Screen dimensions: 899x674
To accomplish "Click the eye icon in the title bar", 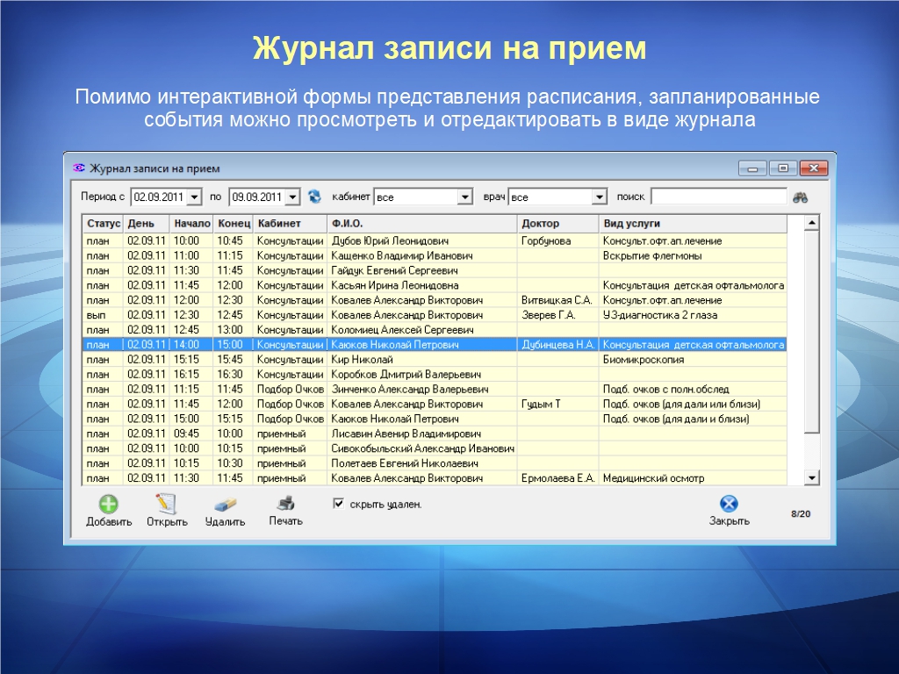I will tap(78, 168).
